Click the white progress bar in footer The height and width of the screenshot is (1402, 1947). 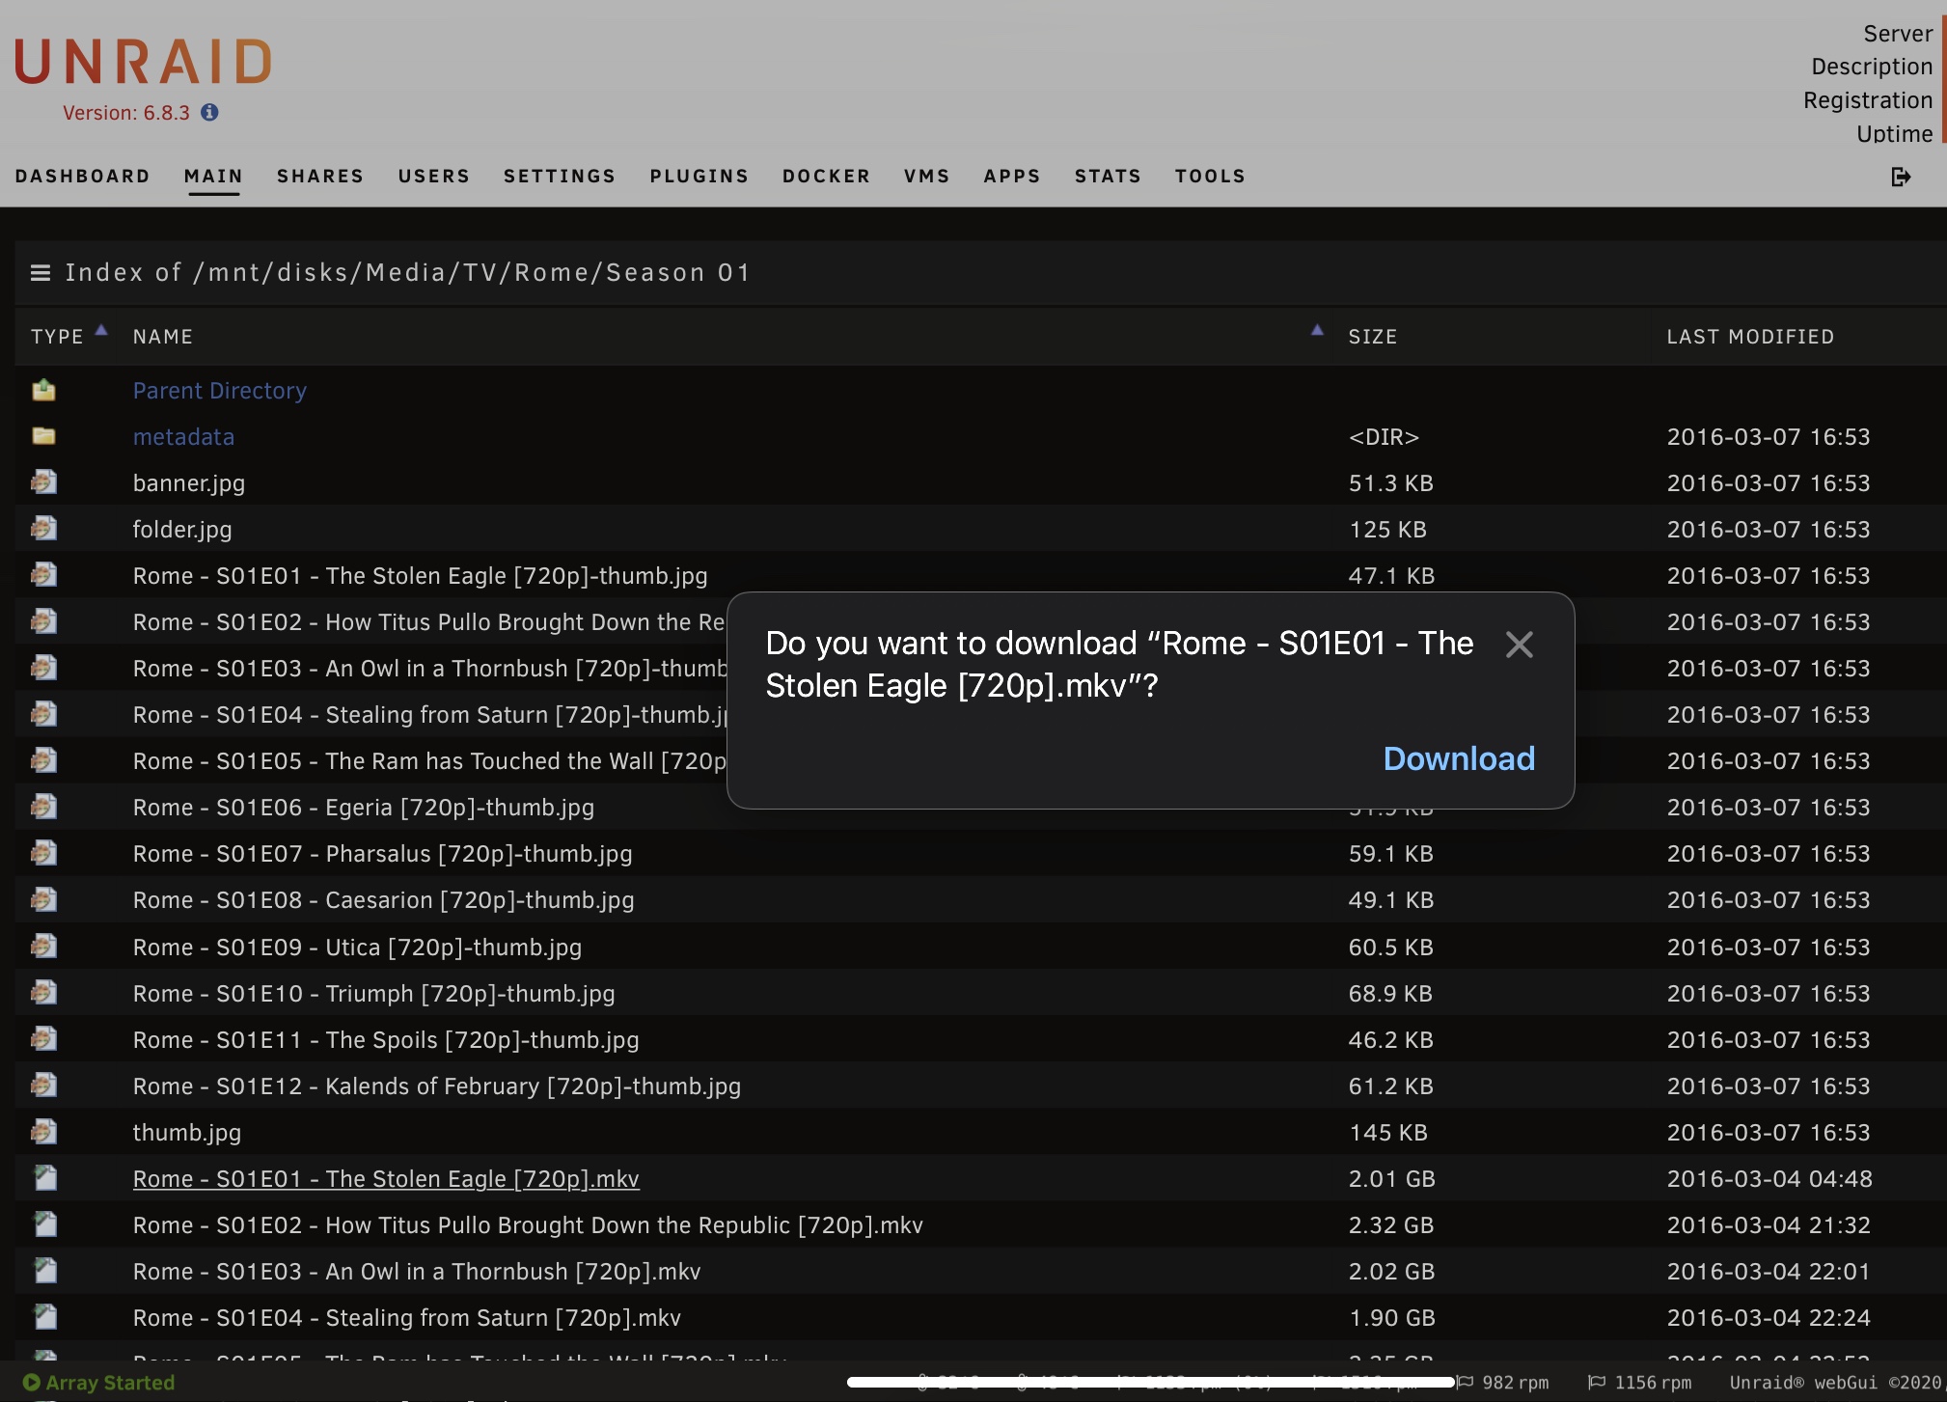(x=1150, y=1383)
